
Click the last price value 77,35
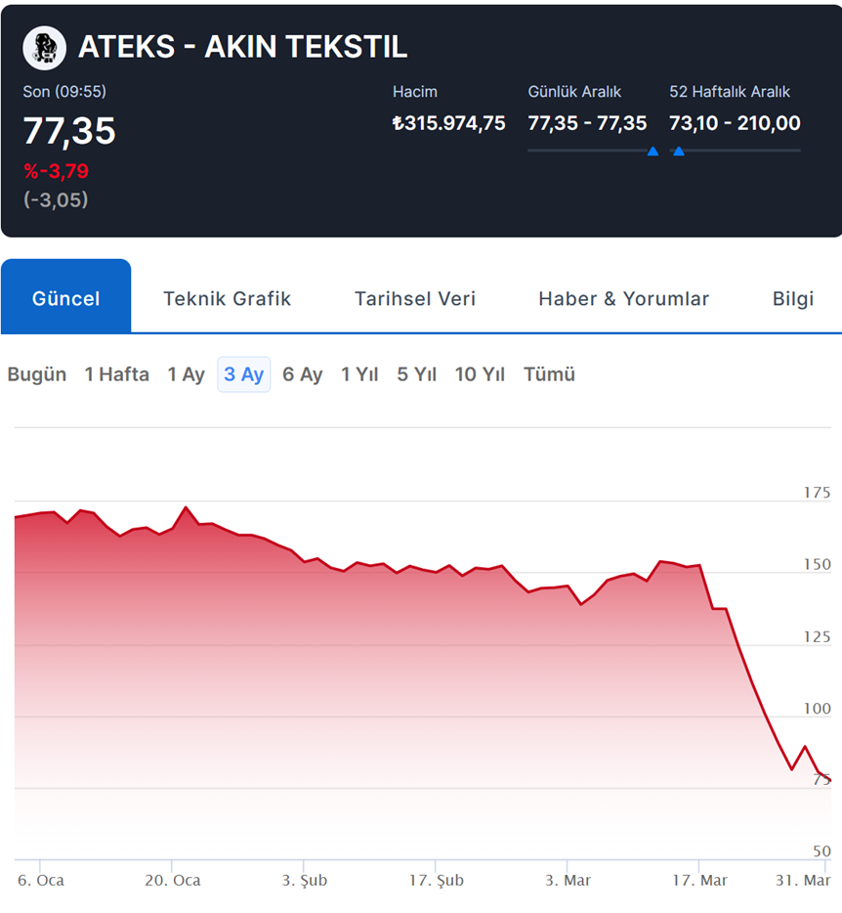click(x=69, y=131)
